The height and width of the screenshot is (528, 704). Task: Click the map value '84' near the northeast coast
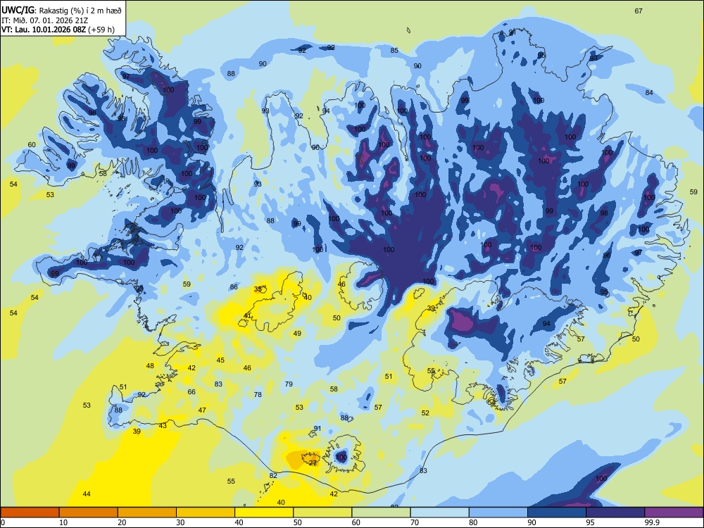(x=649, y=92)
